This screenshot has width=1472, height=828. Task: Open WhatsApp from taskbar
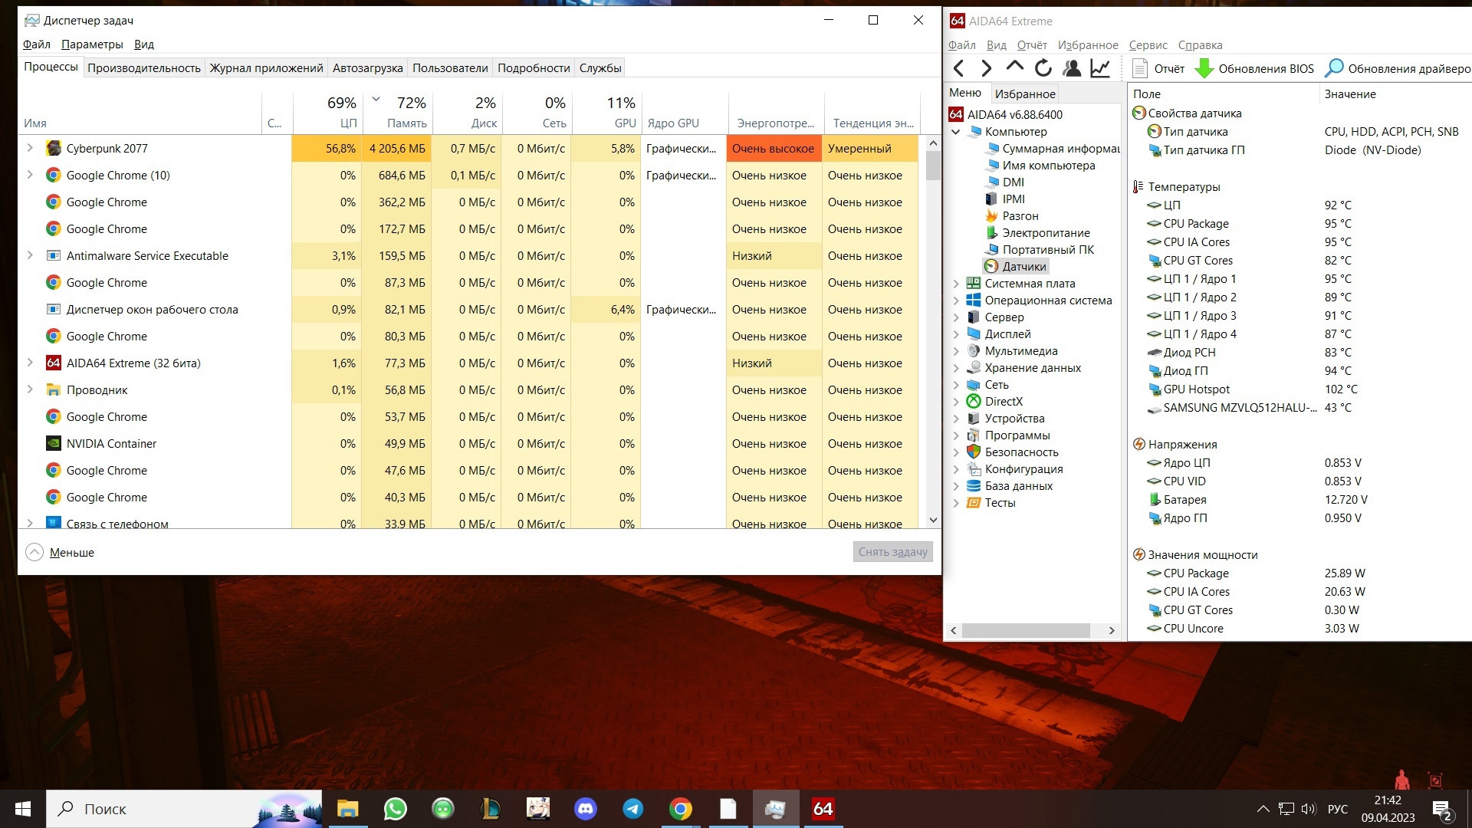pyautogui.click(x=396, y=809)
